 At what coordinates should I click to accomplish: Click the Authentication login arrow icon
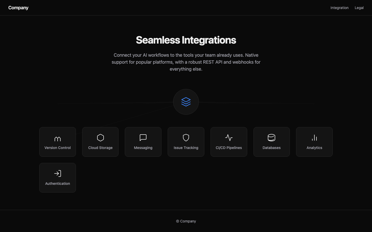pyautogui.click(x=58, y=173)
